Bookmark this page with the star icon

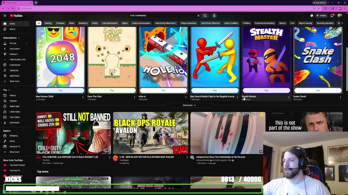(x=319, y=8)
